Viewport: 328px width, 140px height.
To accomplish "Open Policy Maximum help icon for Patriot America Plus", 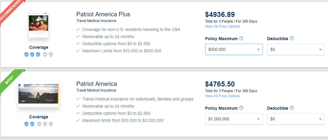I will 241,38.
